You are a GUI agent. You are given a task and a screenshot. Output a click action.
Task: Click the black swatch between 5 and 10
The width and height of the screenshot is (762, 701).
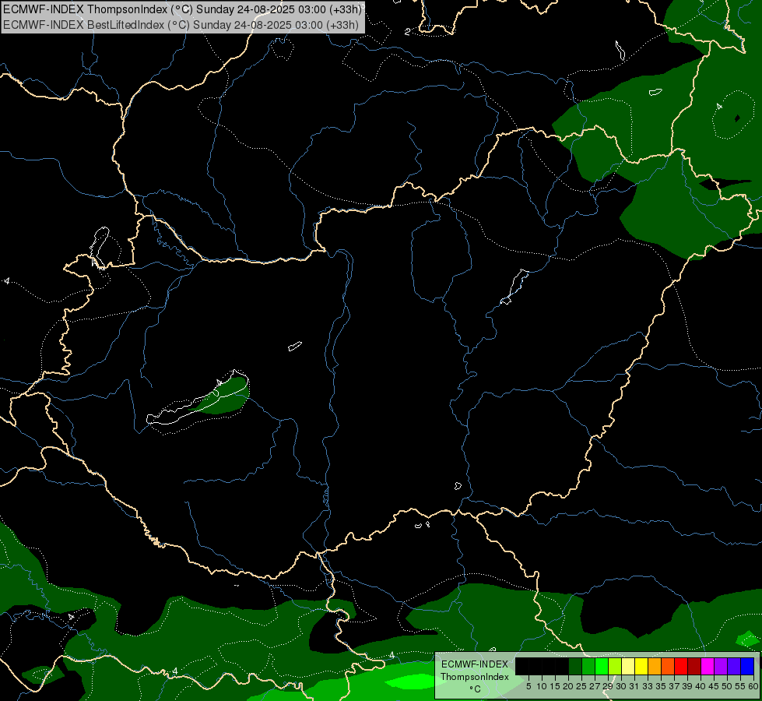click(536, 666)
